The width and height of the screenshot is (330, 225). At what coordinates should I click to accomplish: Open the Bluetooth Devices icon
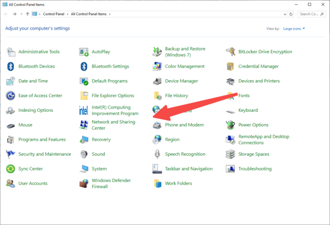click(x=11, y=66)
